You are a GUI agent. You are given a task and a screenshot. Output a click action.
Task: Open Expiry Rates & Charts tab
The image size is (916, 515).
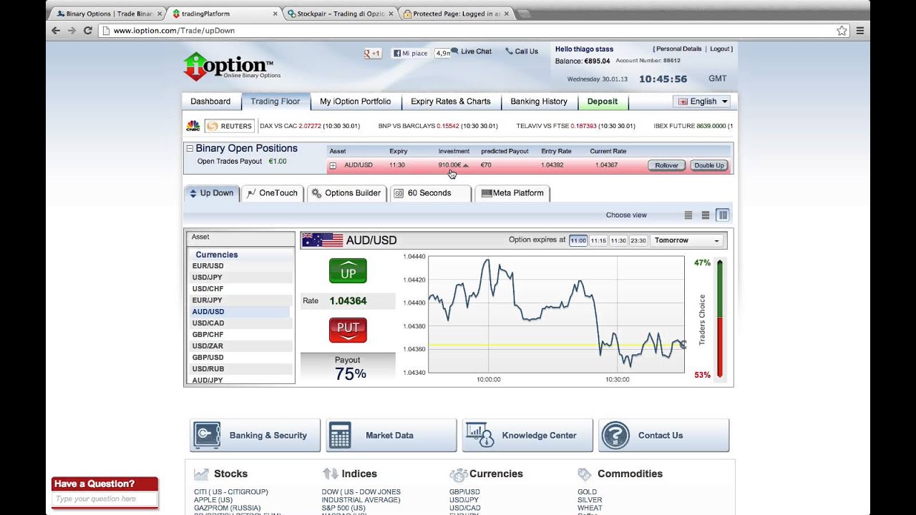(451, 102)
